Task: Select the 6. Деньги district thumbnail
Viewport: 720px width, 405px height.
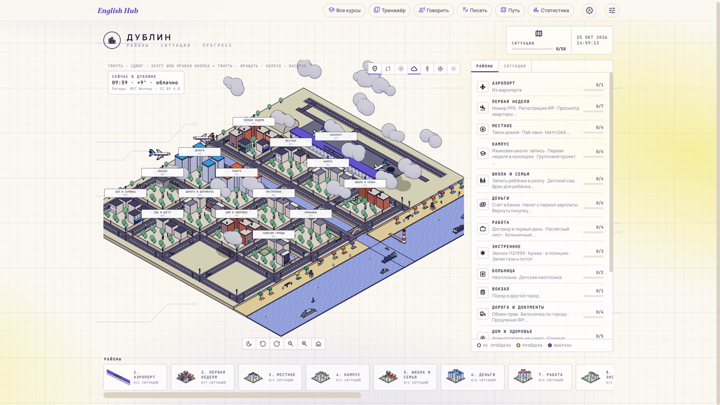Action: click(472, 377)
